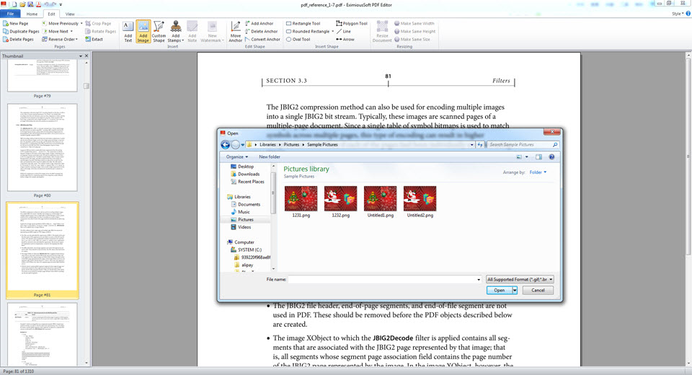Select Downloads in navigation pane

click(245, 174)
